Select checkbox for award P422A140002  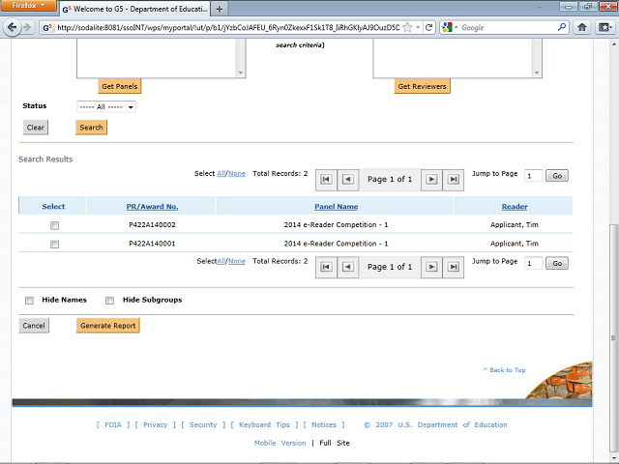54,225
